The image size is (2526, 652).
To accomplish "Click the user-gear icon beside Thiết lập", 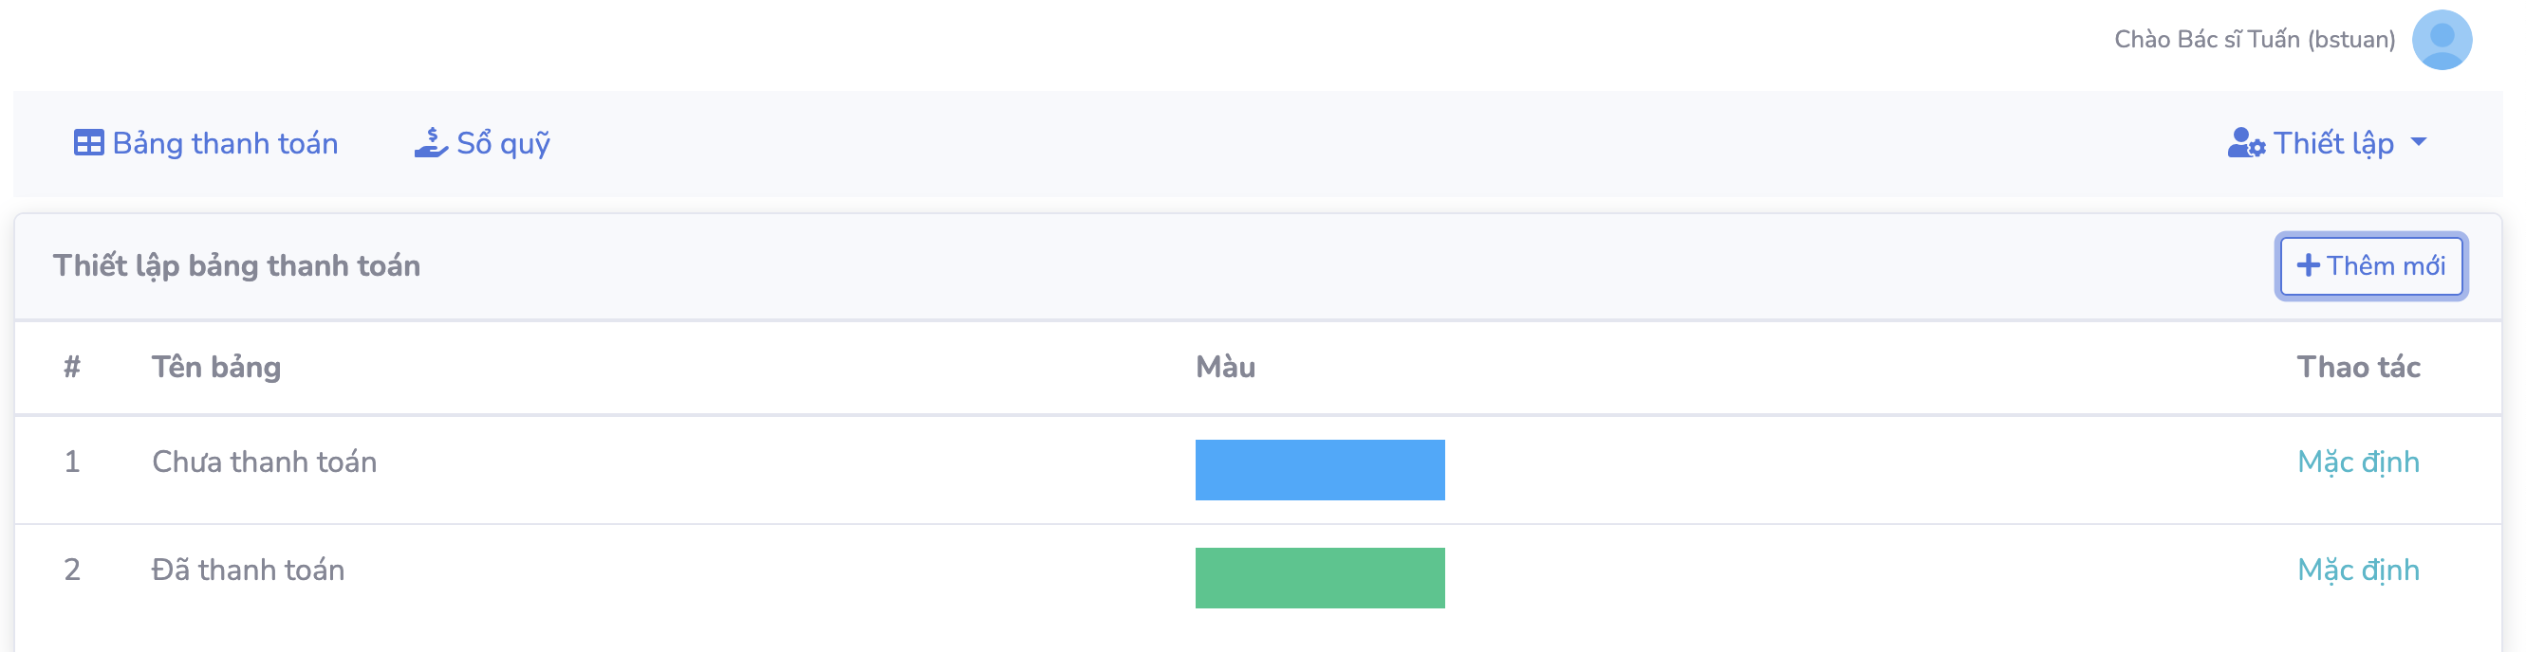I will click(2245, 144).
